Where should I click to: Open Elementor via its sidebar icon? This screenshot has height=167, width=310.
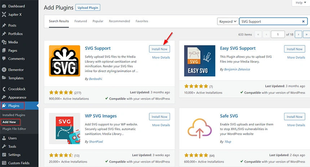4,70
